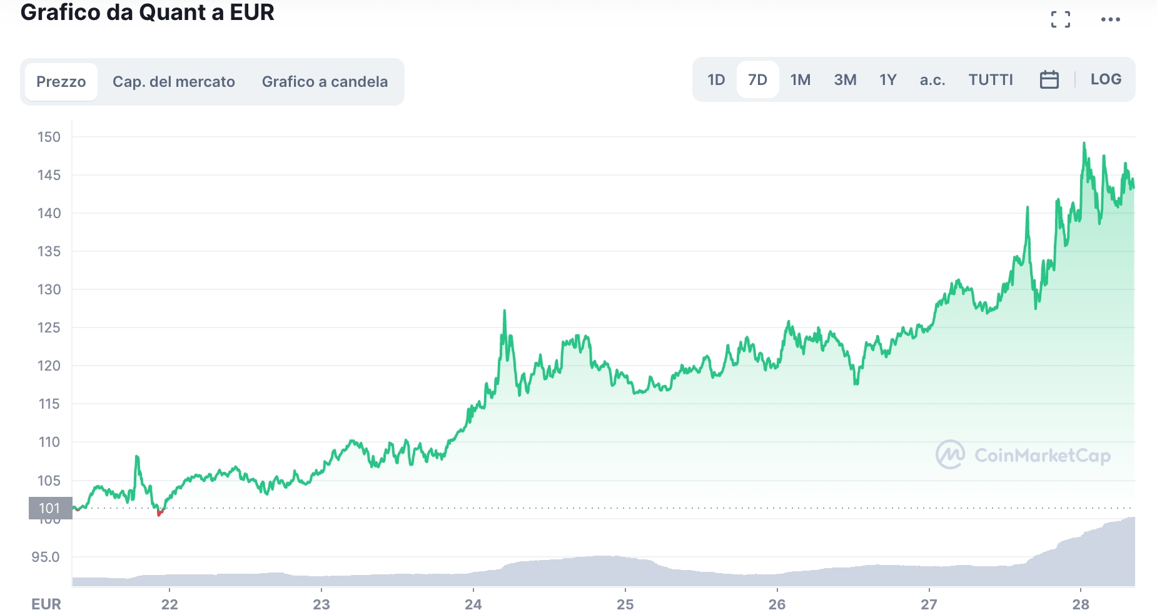Choose the 1M time range
The width and height of the screenshot is (1157, 615).
800,79
